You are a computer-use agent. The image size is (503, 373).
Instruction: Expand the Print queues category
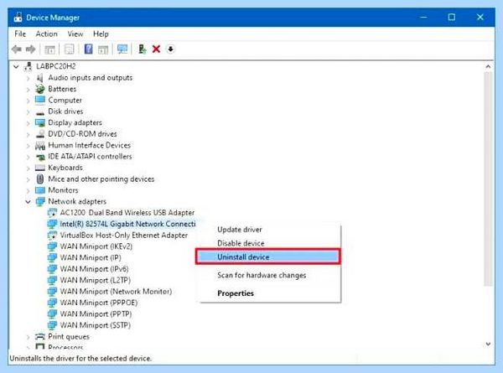[29, 337]
